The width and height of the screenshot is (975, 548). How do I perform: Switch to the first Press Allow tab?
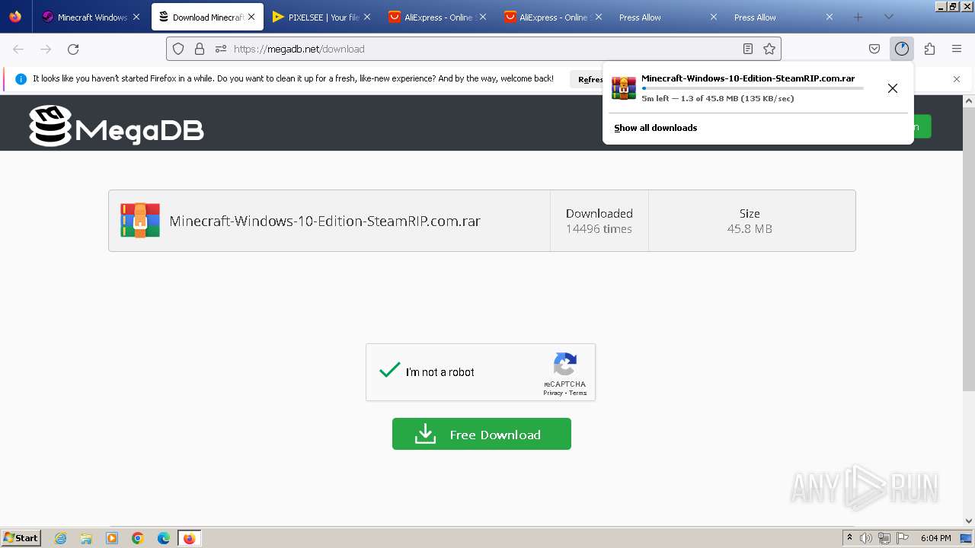pyautogui.click(x=667, y=17)
